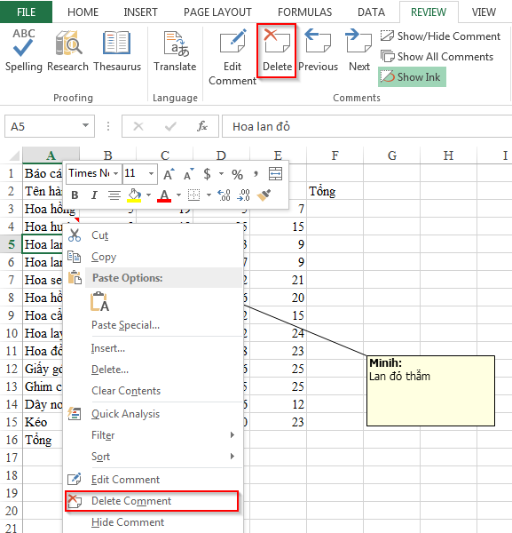Apply the yellow fill color

point(135,195)
